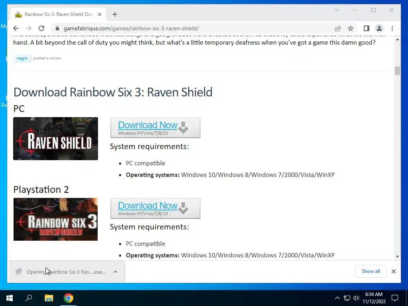Open the notification center icon
Image resolution: width=408 pixels, height=306 pixels.
point(395,298)
